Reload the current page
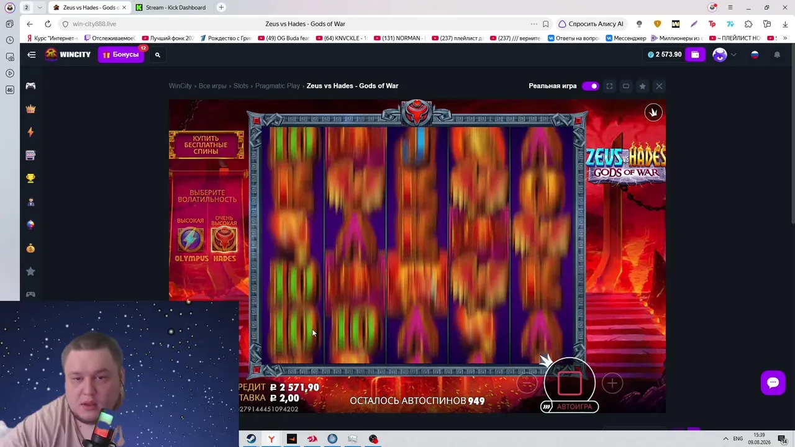Screen dimensions: 795x447 48,24
